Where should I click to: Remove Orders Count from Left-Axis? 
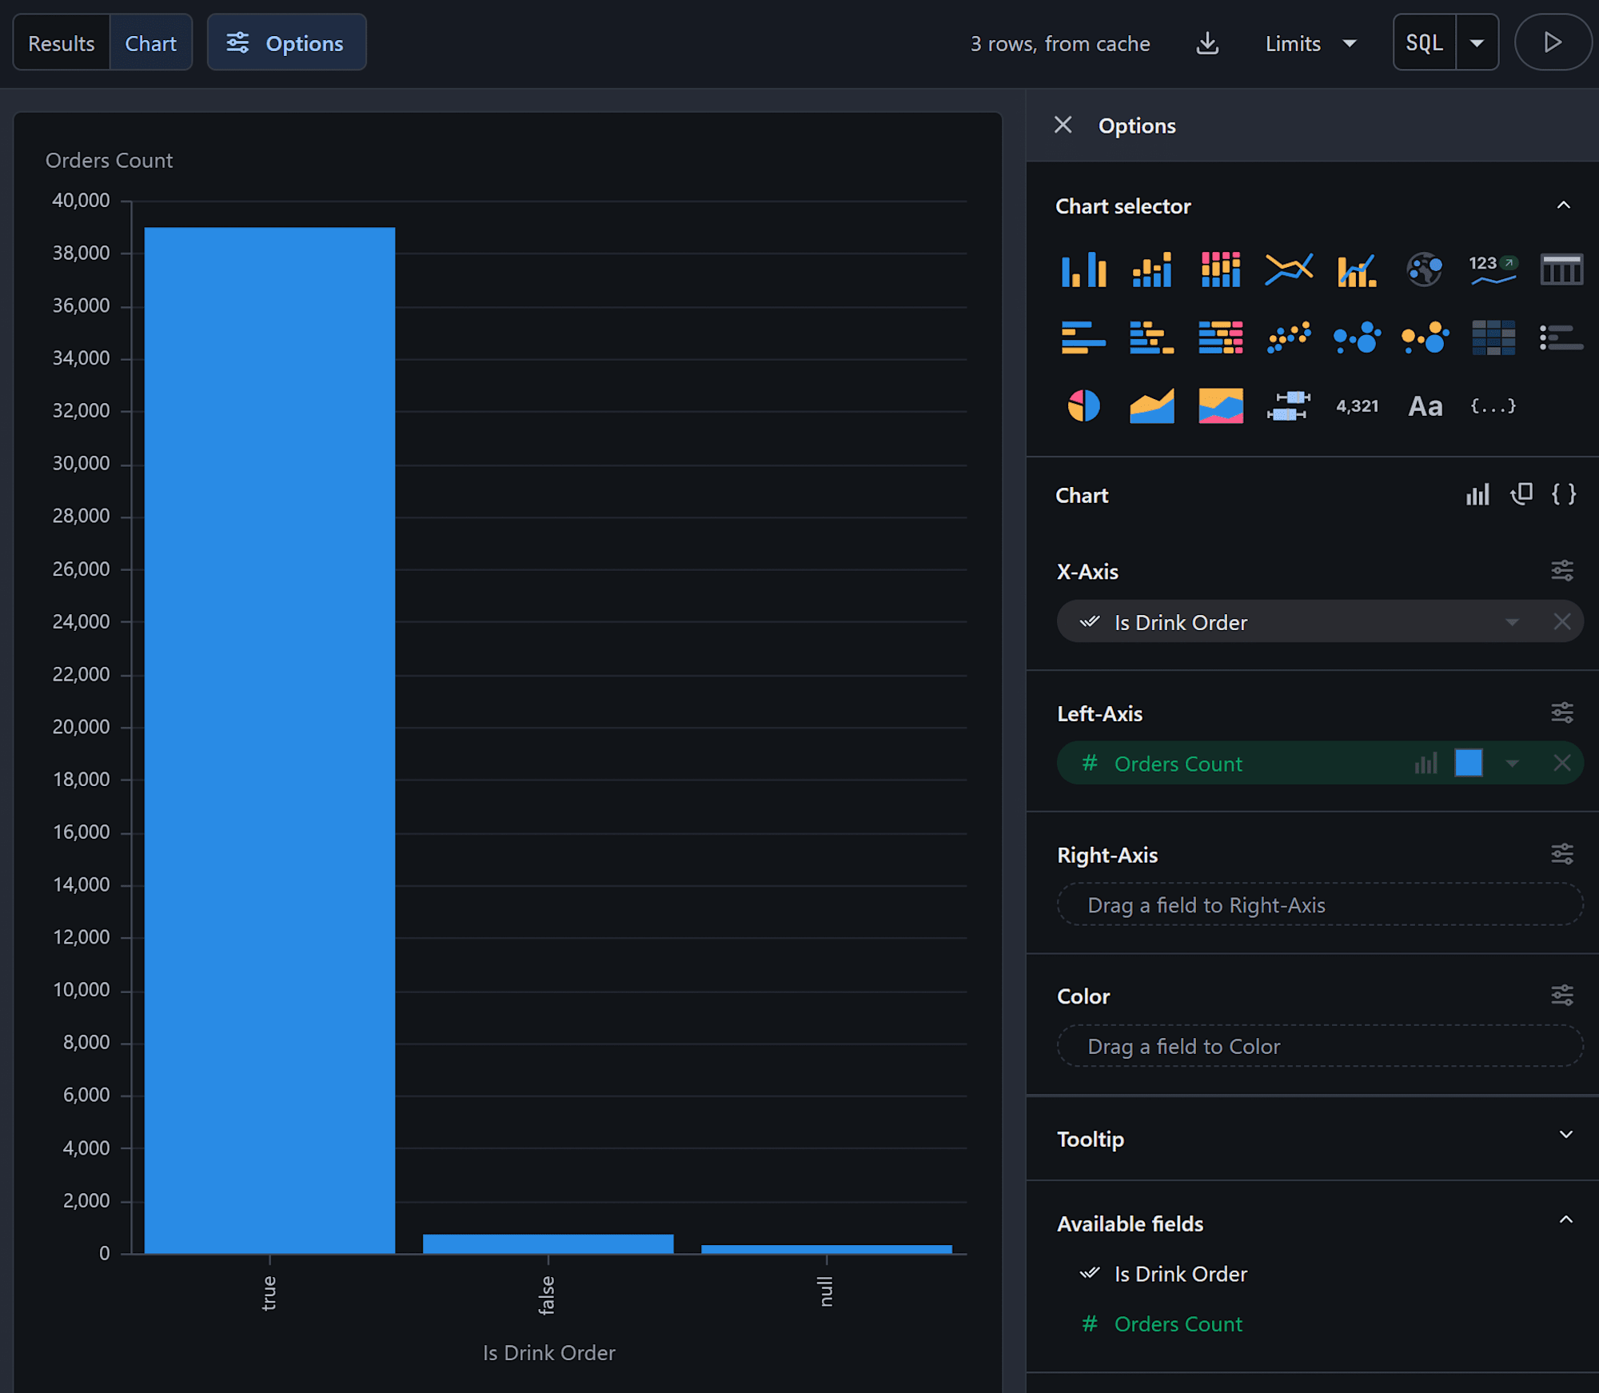[x=1561, y=764]
